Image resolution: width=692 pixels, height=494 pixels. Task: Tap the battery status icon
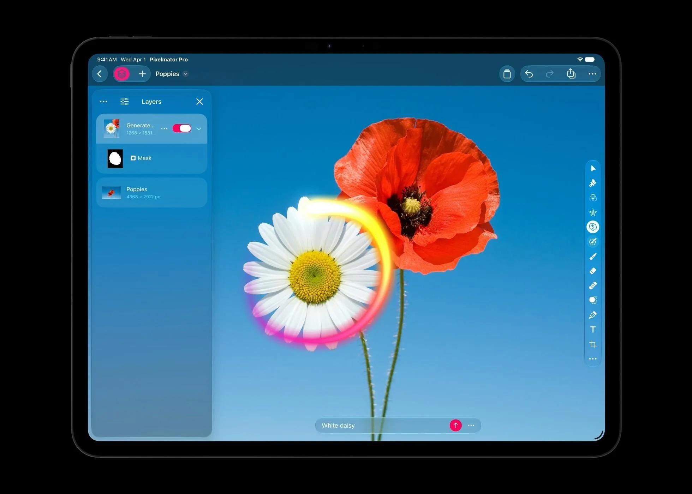590,59
